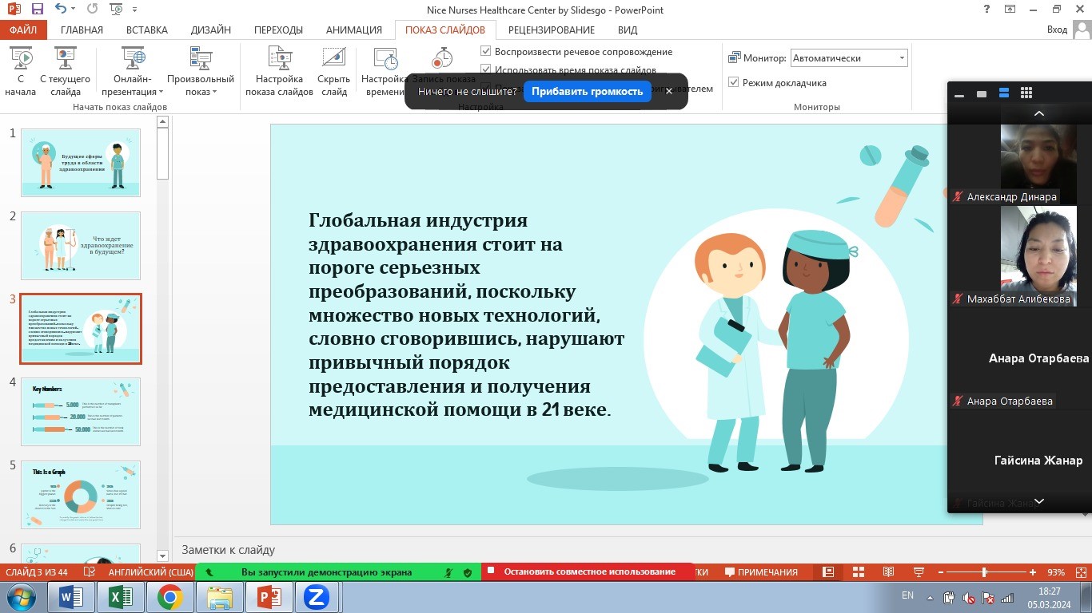
Task: Open Настройка времени rehearsal timing
Action: [385, 71]
